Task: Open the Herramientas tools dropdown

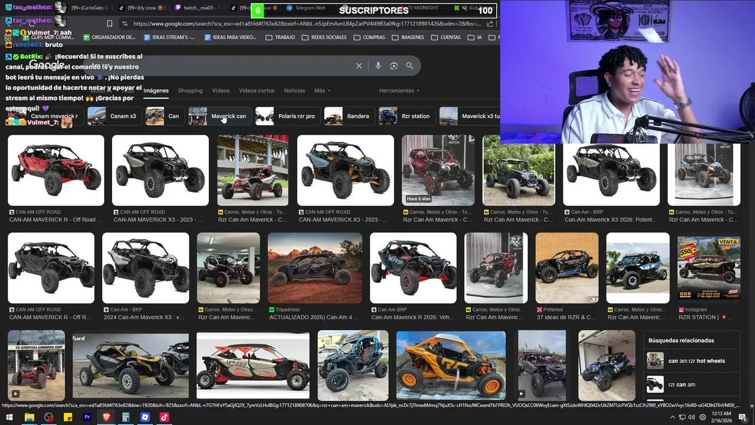Action: pos(399,90)
